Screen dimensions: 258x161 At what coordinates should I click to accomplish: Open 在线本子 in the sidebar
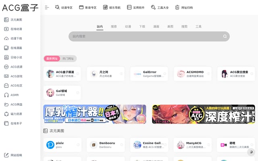click(x=13, y=124)
